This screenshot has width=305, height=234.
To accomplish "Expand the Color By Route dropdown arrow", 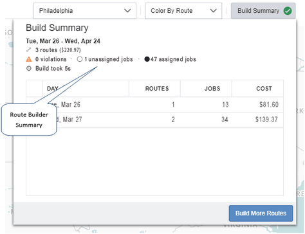I will pos(213,11).
